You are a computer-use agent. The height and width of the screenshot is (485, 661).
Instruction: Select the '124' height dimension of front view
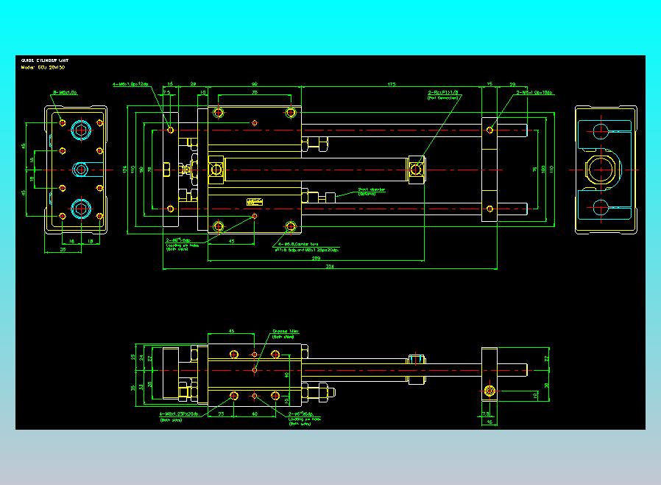click(125, 170)
